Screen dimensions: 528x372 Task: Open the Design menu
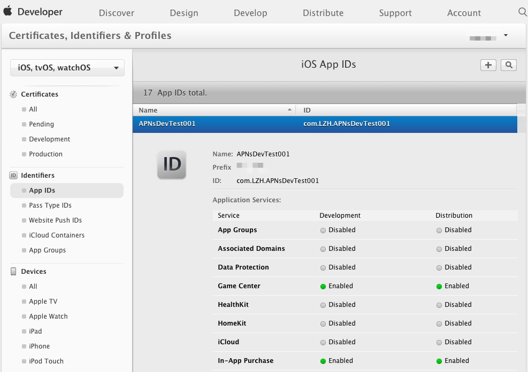tap(184, 13)
